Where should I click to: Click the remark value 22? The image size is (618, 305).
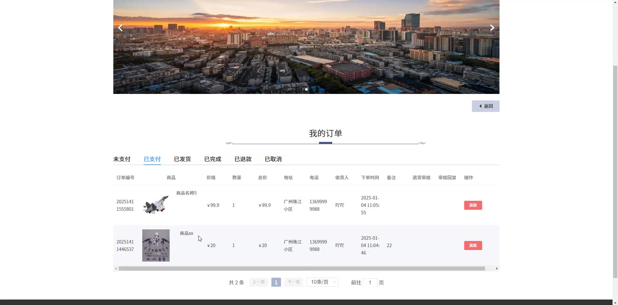click(389, 245)
